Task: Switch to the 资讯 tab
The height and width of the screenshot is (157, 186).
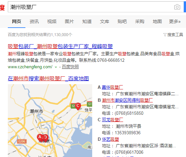Action: pyautogui.click(x=34, y=21)
